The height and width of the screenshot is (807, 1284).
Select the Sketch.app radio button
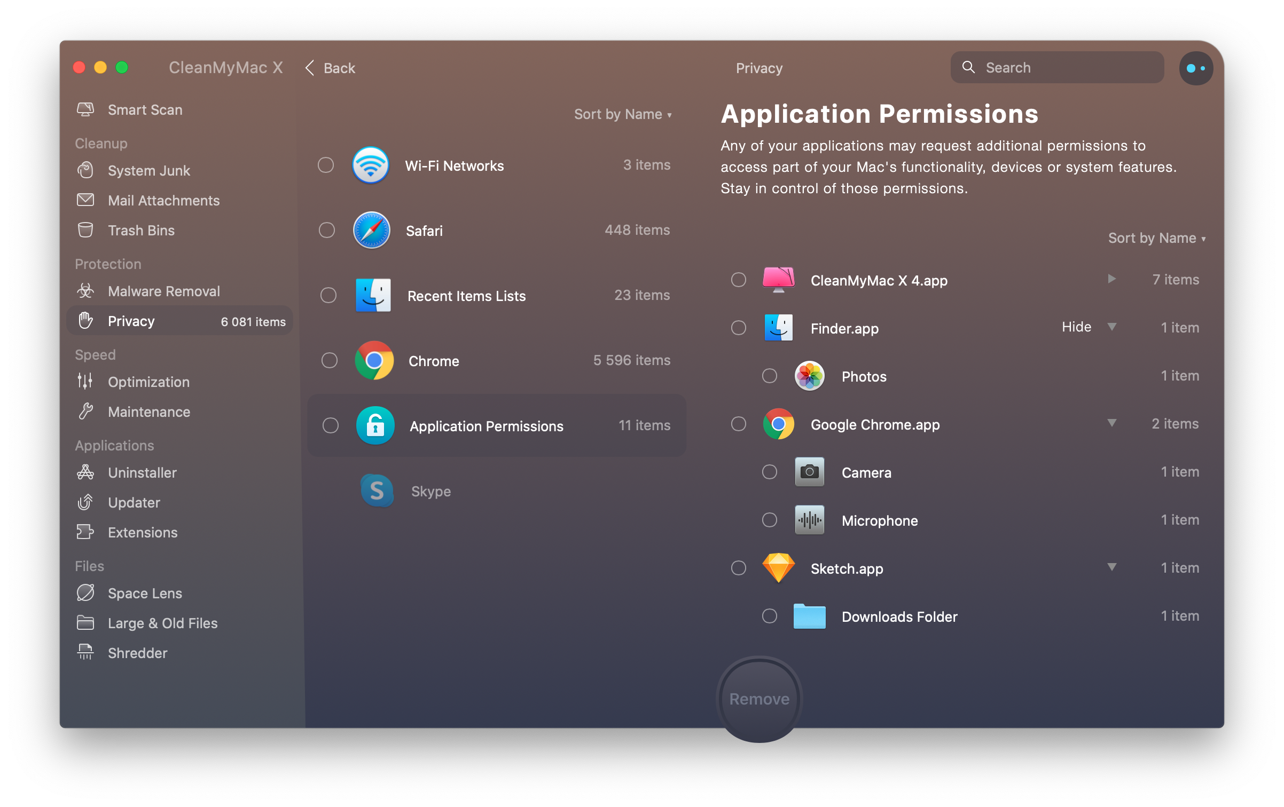tap(739, 568)
